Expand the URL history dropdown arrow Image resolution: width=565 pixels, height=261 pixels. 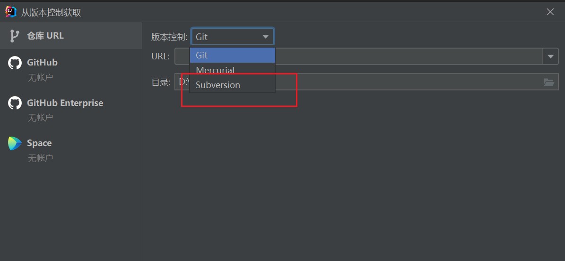550,57
